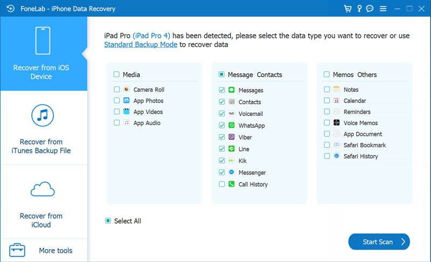This screenshot has width=431, height=262.
Task: Open the shopping cart icon in title bar
Action: coord(347,9)
